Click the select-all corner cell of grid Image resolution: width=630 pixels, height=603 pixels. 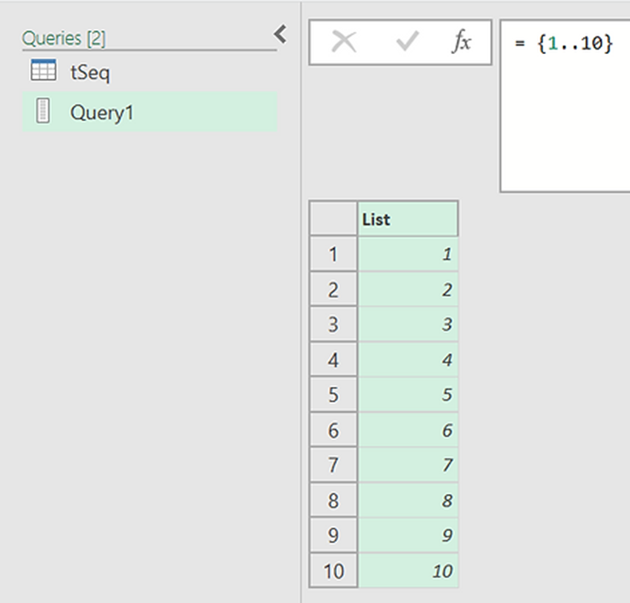(x=333, y=219)
